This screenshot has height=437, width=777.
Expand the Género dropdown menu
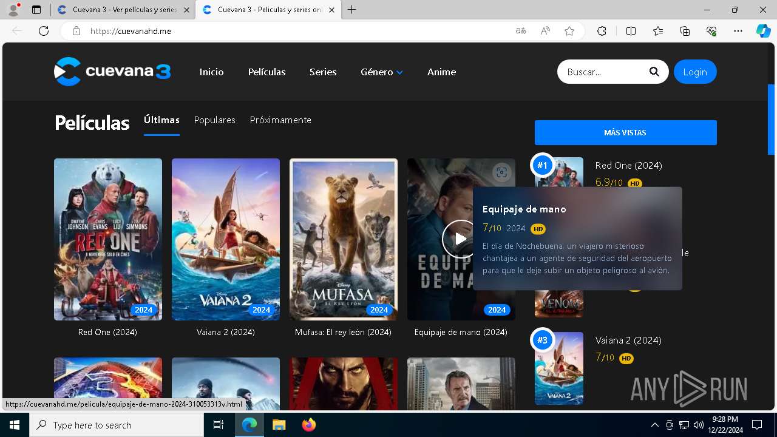click(382, 72)
